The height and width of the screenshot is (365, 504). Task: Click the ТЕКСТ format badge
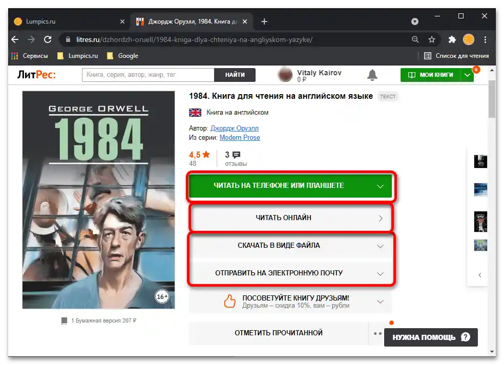(388, 96)
